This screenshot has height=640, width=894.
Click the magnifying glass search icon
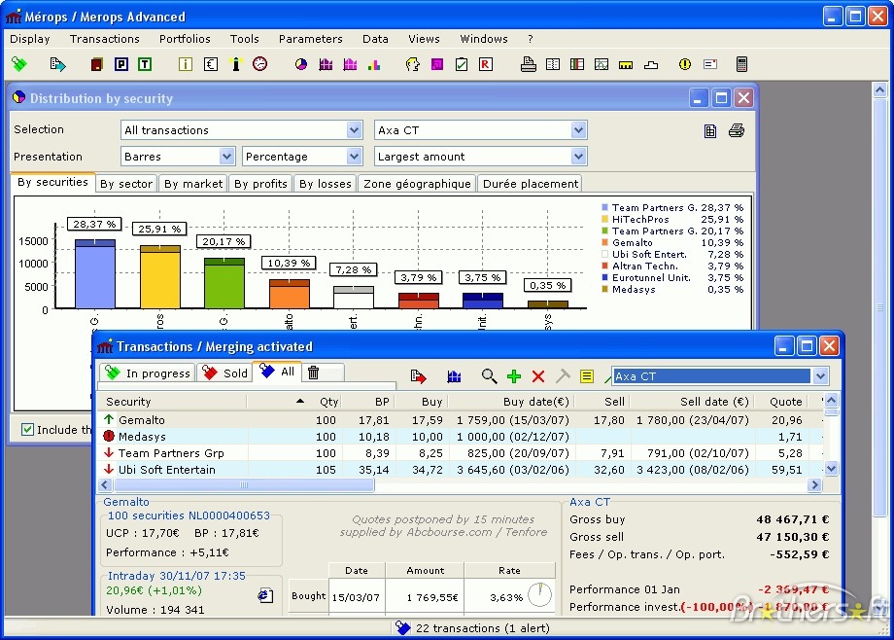coord(490,375)
